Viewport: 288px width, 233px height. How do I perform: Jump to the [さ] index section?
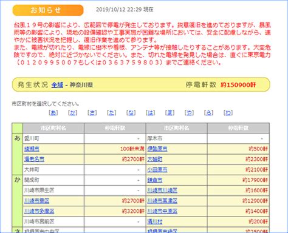click(x=92, y=113)
